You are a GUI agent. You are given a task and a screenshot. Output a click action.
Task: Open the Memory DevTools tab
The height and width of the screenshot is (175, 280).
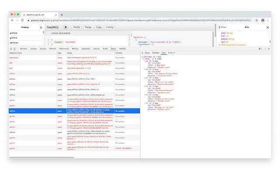pos(75,49)
